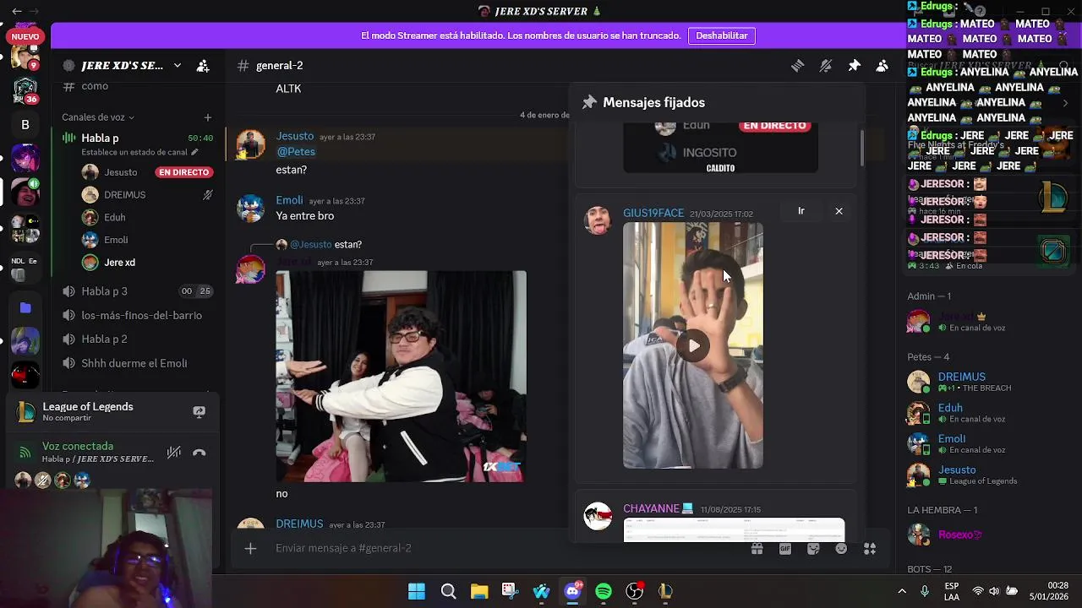This screenshot has width=1082, height=608.
Task: Select DREIMUS in the voice channel list
Action: point(124,195)
